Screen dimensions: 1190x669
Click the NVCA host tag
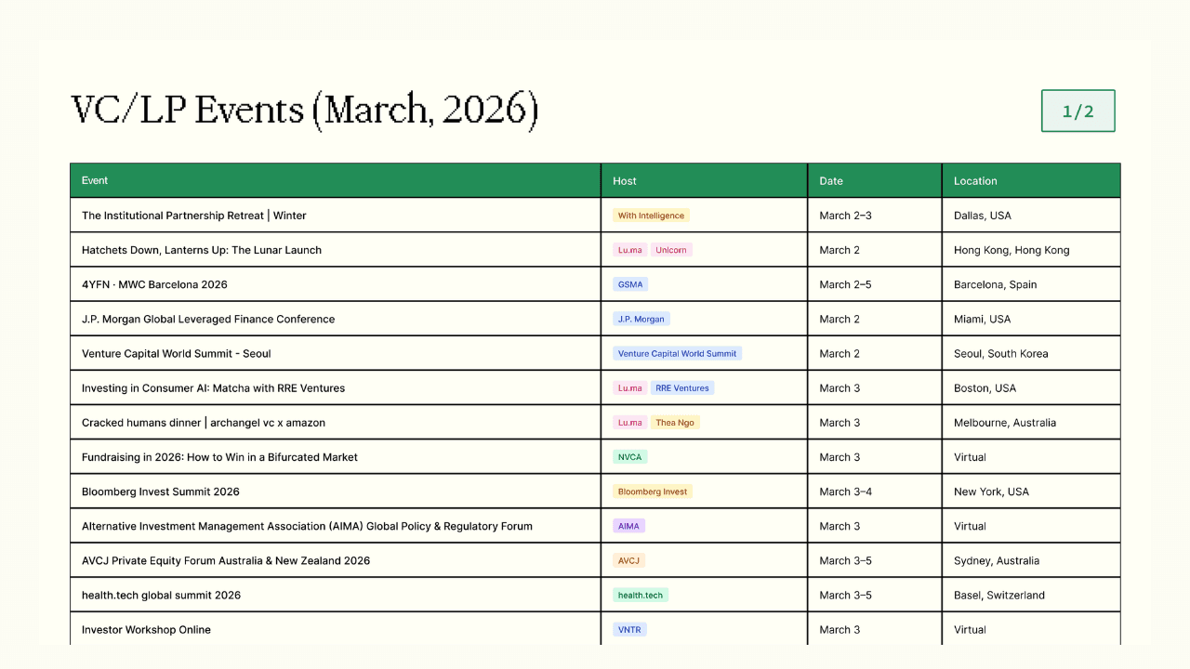(x=630, y=457)
